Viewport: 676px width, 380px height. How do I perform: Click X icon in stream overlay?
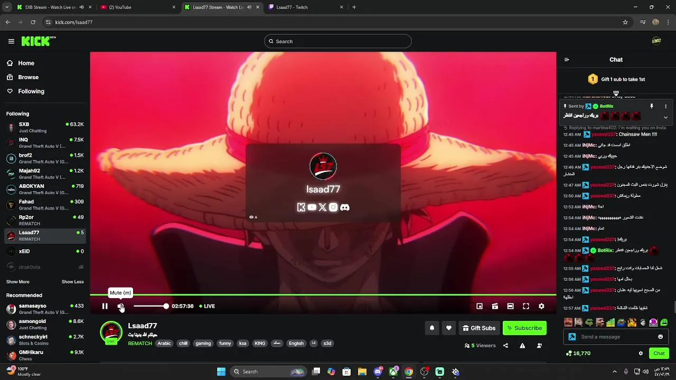323,207
